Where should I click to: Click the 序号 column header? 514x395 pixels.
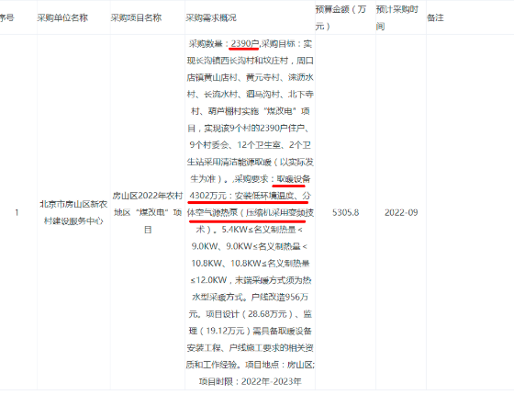pyautogui.click(x=6, y=17)
